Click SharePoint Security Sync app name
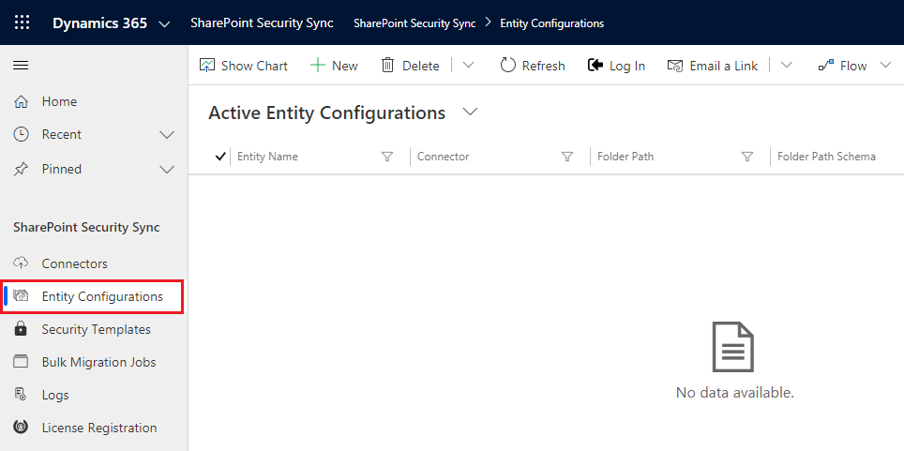Viewport: 904px width, 451px height. [x=262, y=23]
